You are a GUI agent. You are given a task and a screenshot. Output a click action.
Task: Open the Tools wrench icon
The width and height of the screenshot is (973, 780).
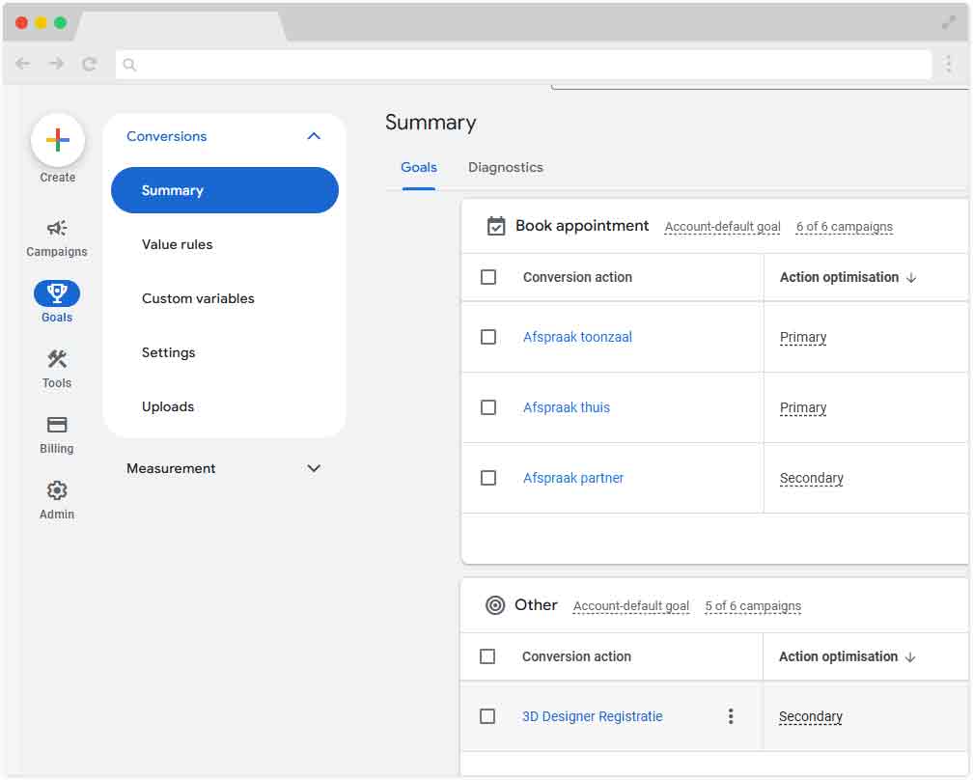point(57,359)
